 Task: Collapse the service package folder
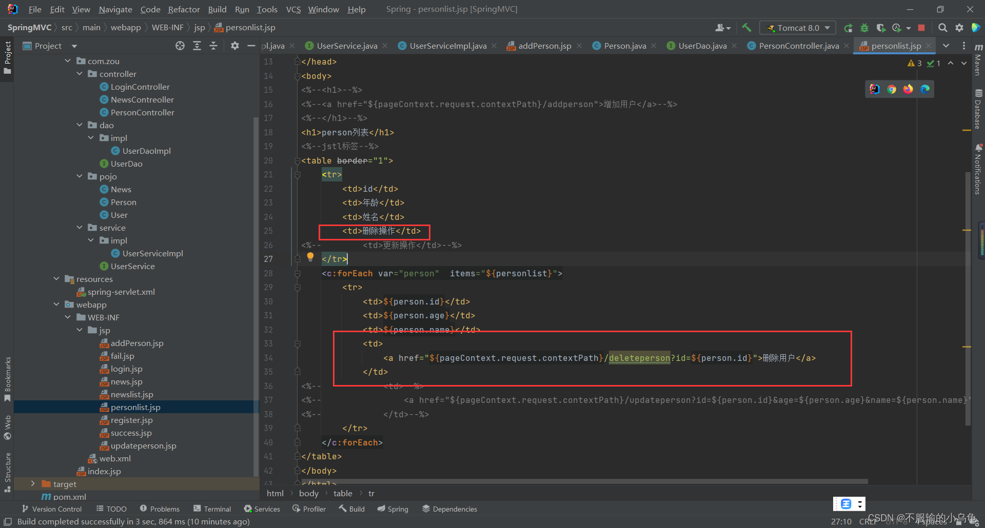80,228
